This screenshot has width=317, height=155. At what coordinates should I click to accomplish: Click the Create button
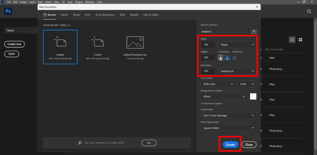click(x=231, y=145)
